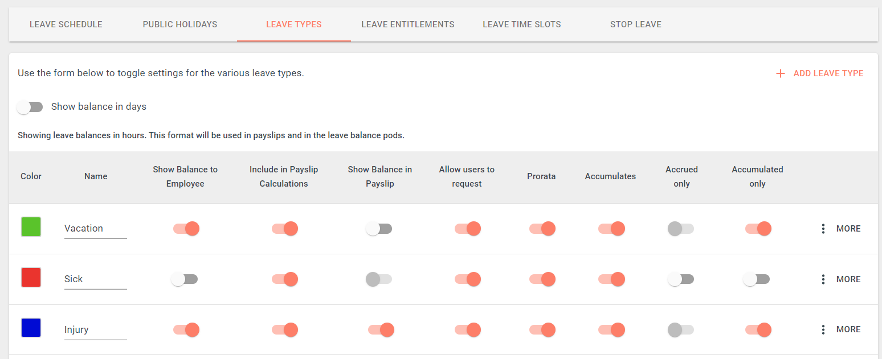The height and width of the screenshot is (359, 882).
Task: Edit the Injury name field
Action: pos(96,330)
